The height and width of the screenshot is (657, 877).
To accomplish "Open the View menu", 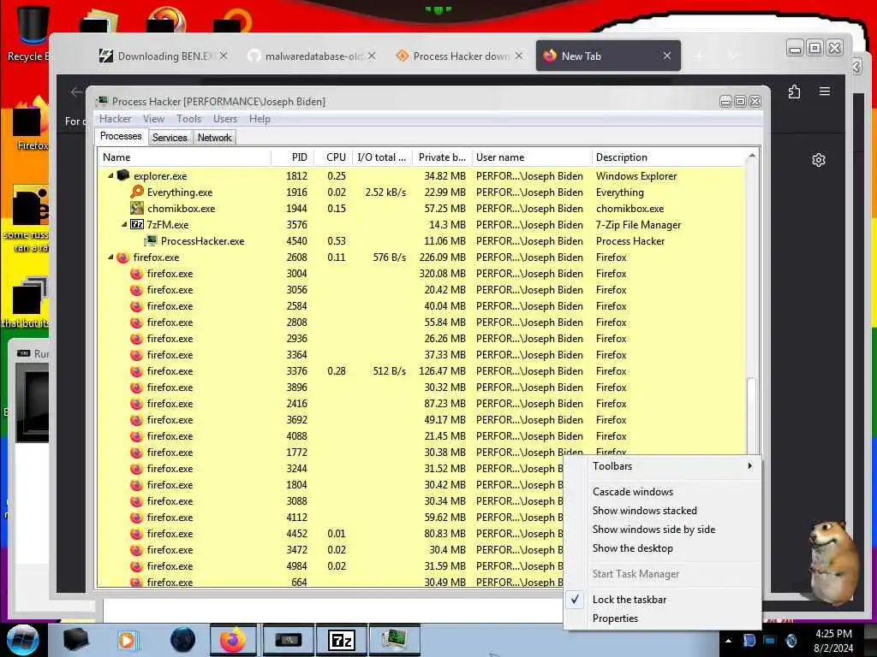I will (153, 119).
